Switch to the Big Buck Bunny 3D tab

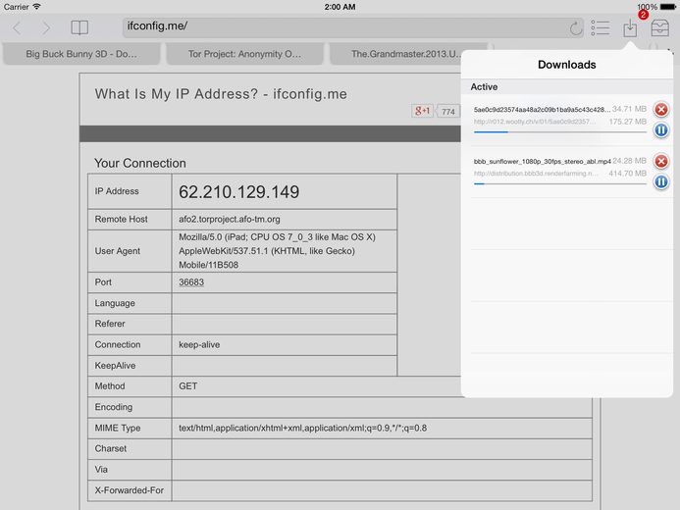pyautogui.click(x=81, y=54)
